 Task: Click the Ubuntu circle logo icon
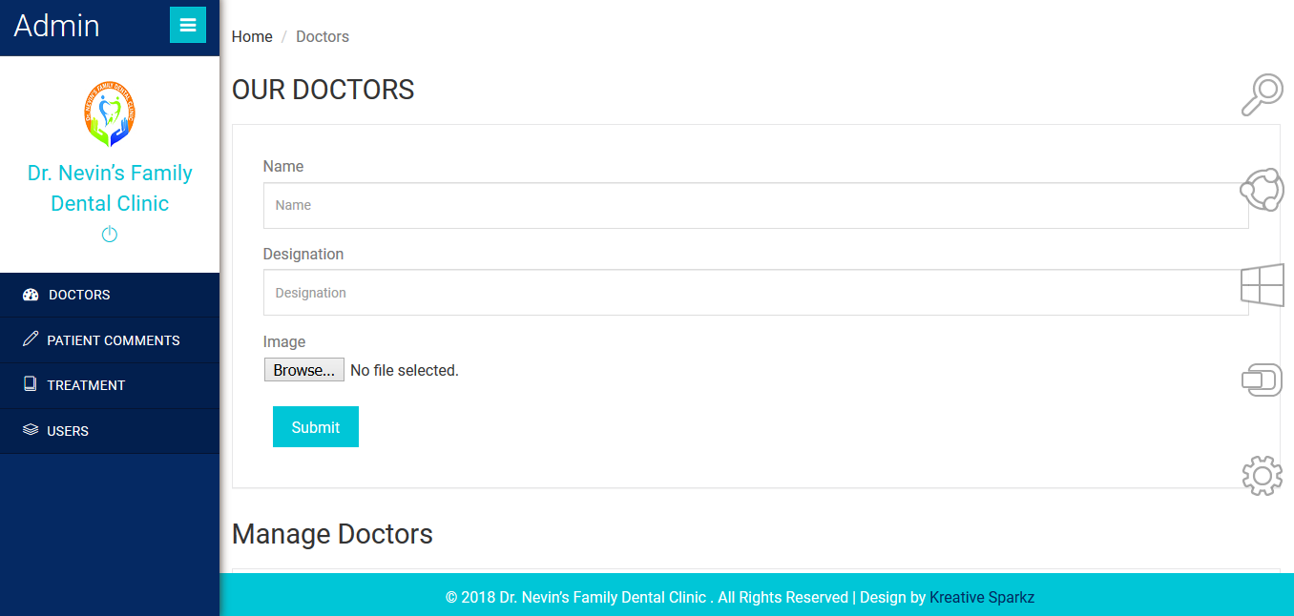(x=1262, y=189)
